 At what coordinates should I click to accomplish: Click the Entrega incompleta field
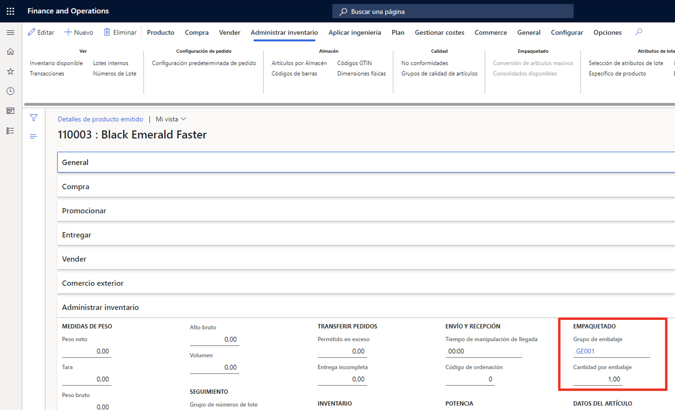pyautogui.click(x=342, y=379)
